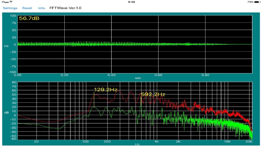Click the 0.80 time axis label
Screen dimensions: 262x147
(205, 75)
